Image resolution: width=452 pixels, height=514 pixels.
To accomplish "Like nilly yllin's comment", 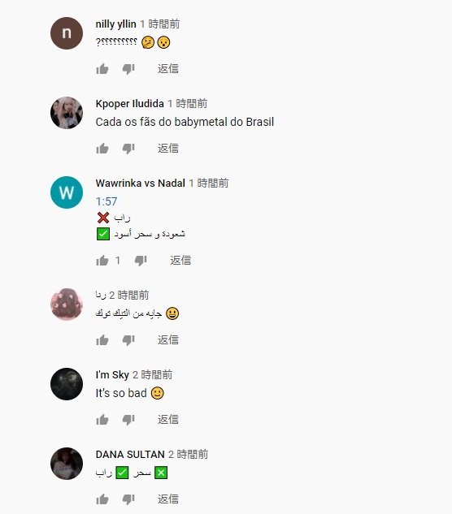I will 102,69.
